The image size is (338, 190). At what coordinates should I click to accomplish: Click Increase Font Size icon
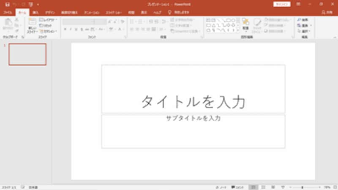point(110,22)
